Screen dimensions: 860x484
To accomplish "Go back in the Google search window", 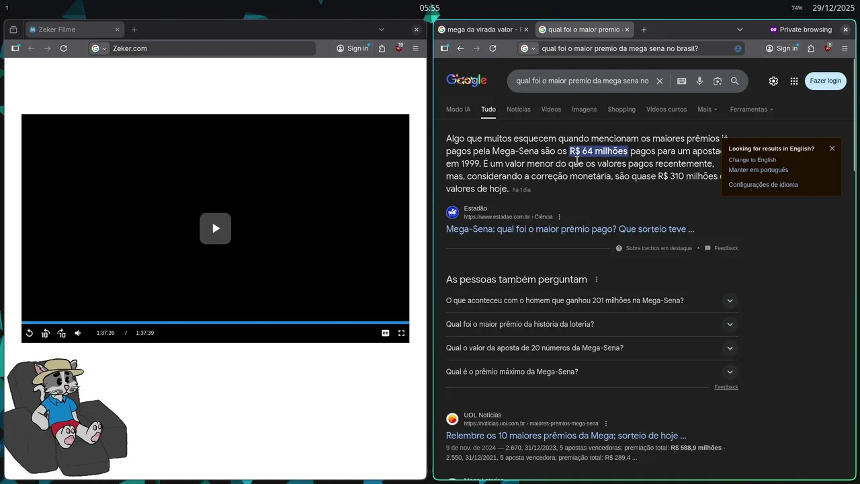I will point(460,48).
